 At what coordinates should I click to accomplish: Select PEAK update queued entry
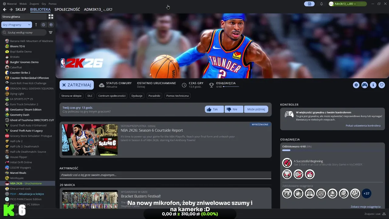pyautogui.click(x=27, y=194)
